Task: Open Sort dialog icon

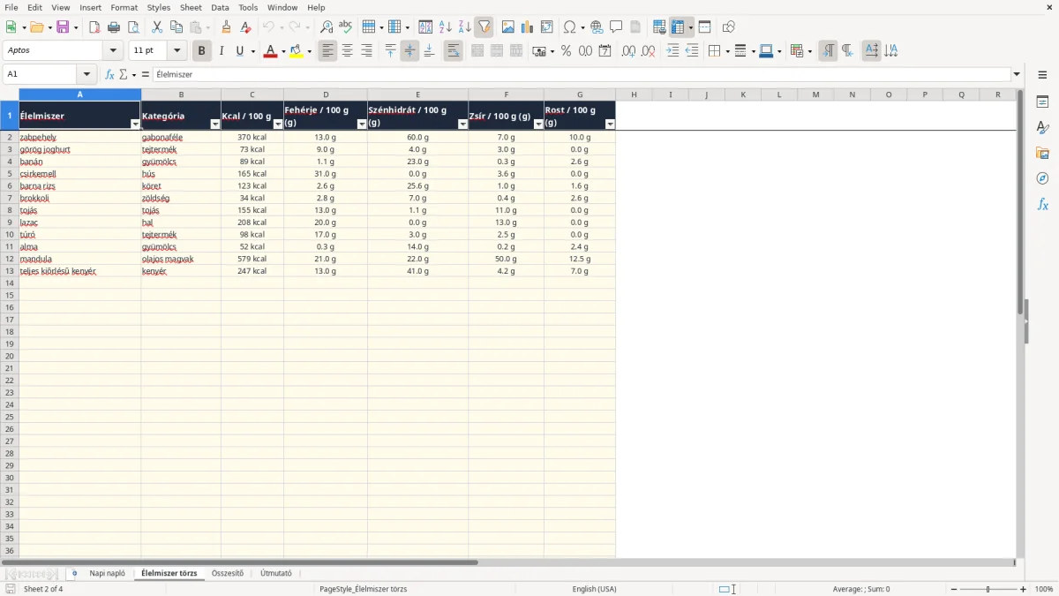Action: (x=425, y=27)
